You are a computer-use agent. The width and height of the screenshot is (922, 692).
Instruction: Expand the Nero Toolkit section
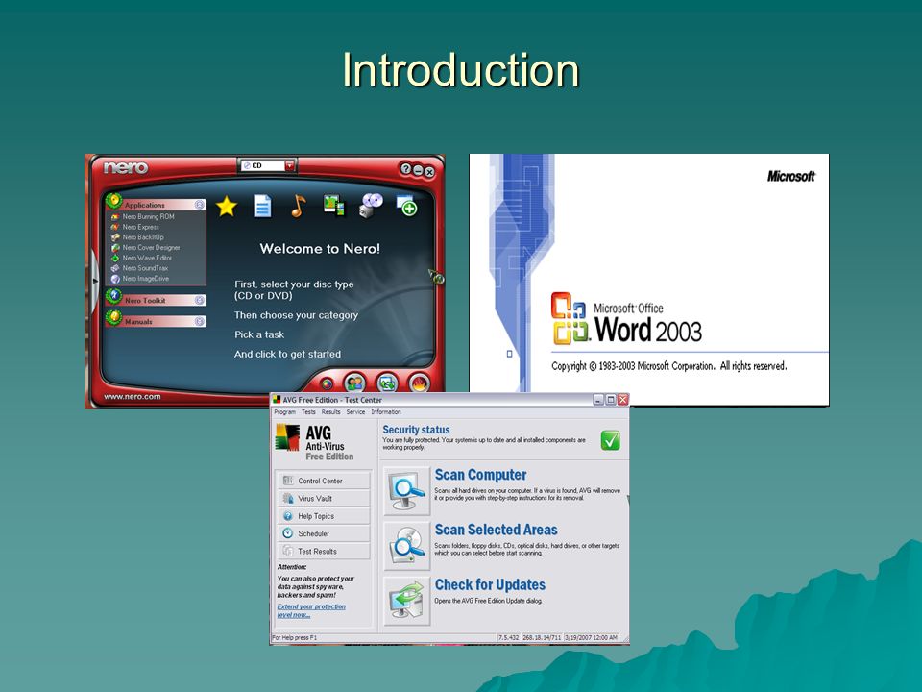coord(200,300)
